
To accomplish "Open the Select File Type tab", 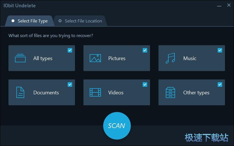I will 30,21.
